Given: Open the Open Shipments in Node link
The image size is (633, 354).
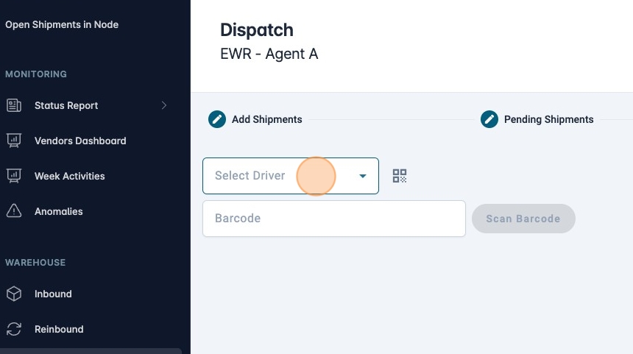Looking at the screenshot, I should click(x=62, y=24).
